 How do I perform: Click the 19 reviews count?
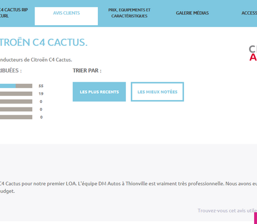(41, 94)
